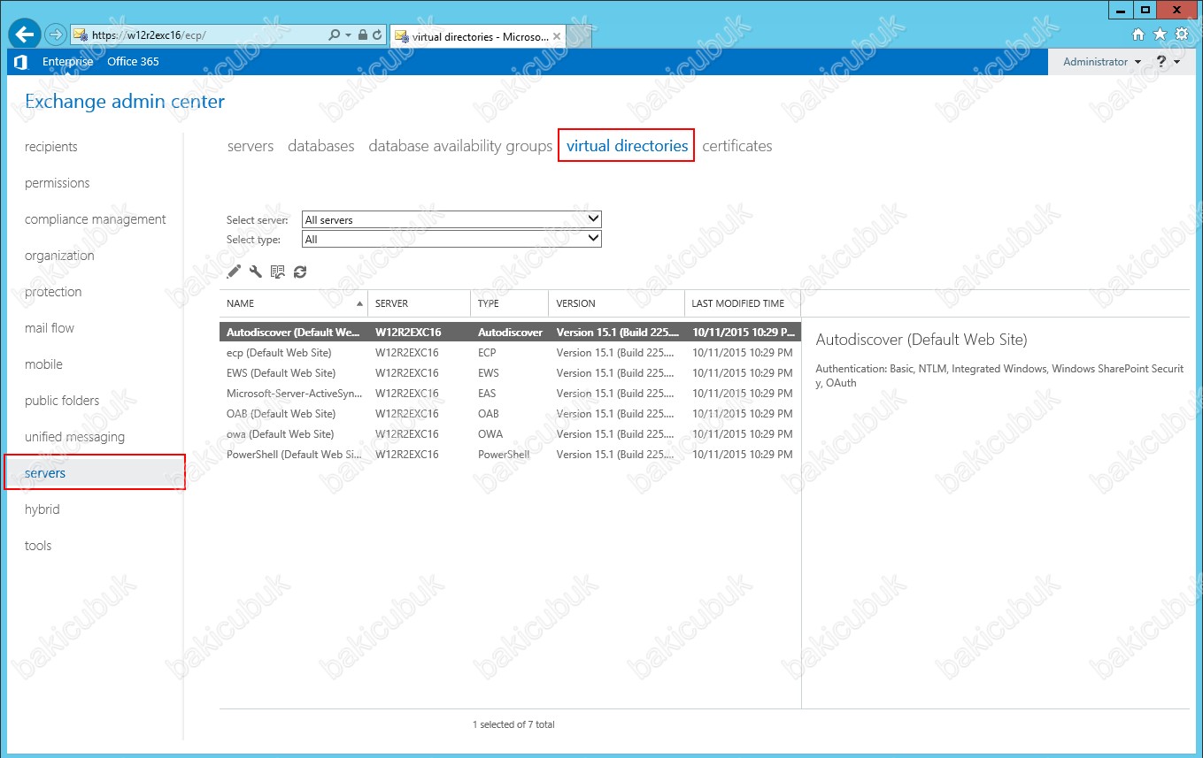Sort by the SERVER column header
Screen dimensions: 1203x758
pyautogui.click(x=419, y=303)
